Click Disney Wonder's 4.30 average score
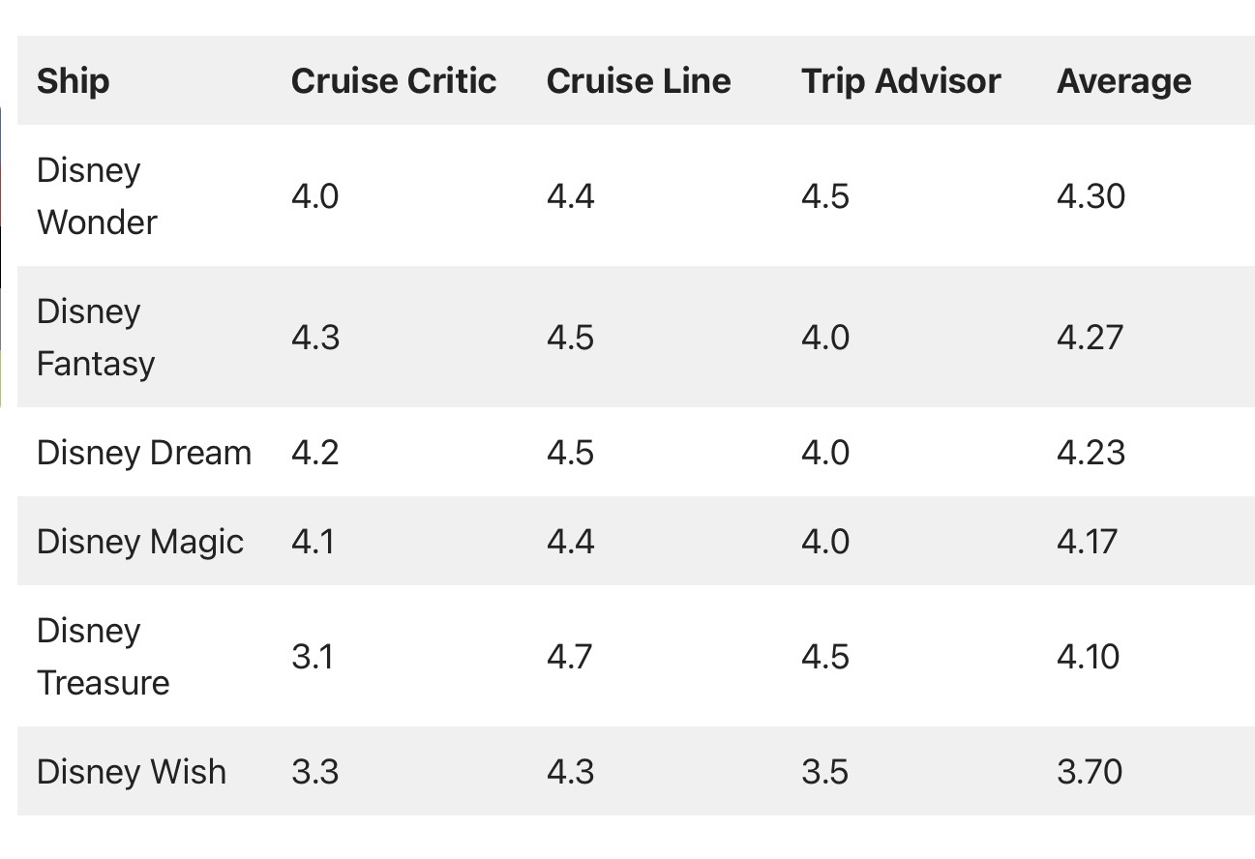 tap(1091, 196)
